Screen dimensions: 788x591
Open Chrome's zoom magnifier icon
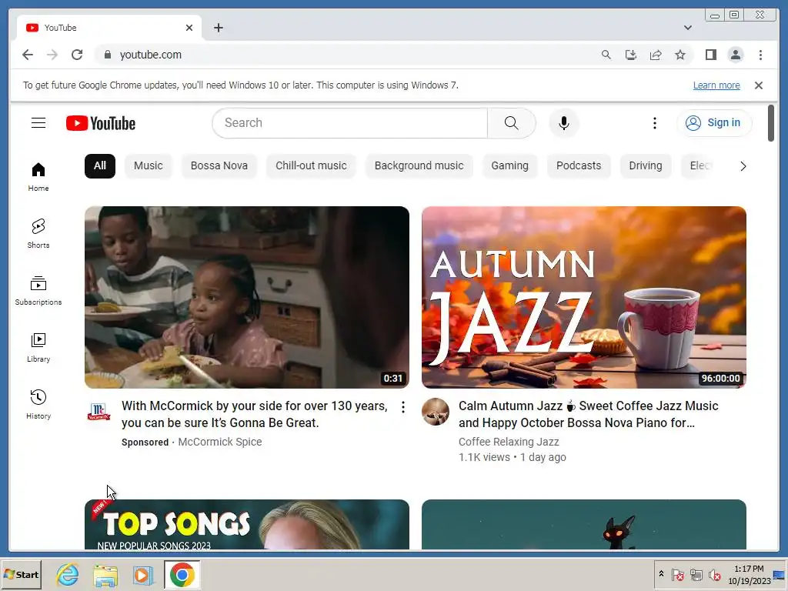tap(606, 55)
